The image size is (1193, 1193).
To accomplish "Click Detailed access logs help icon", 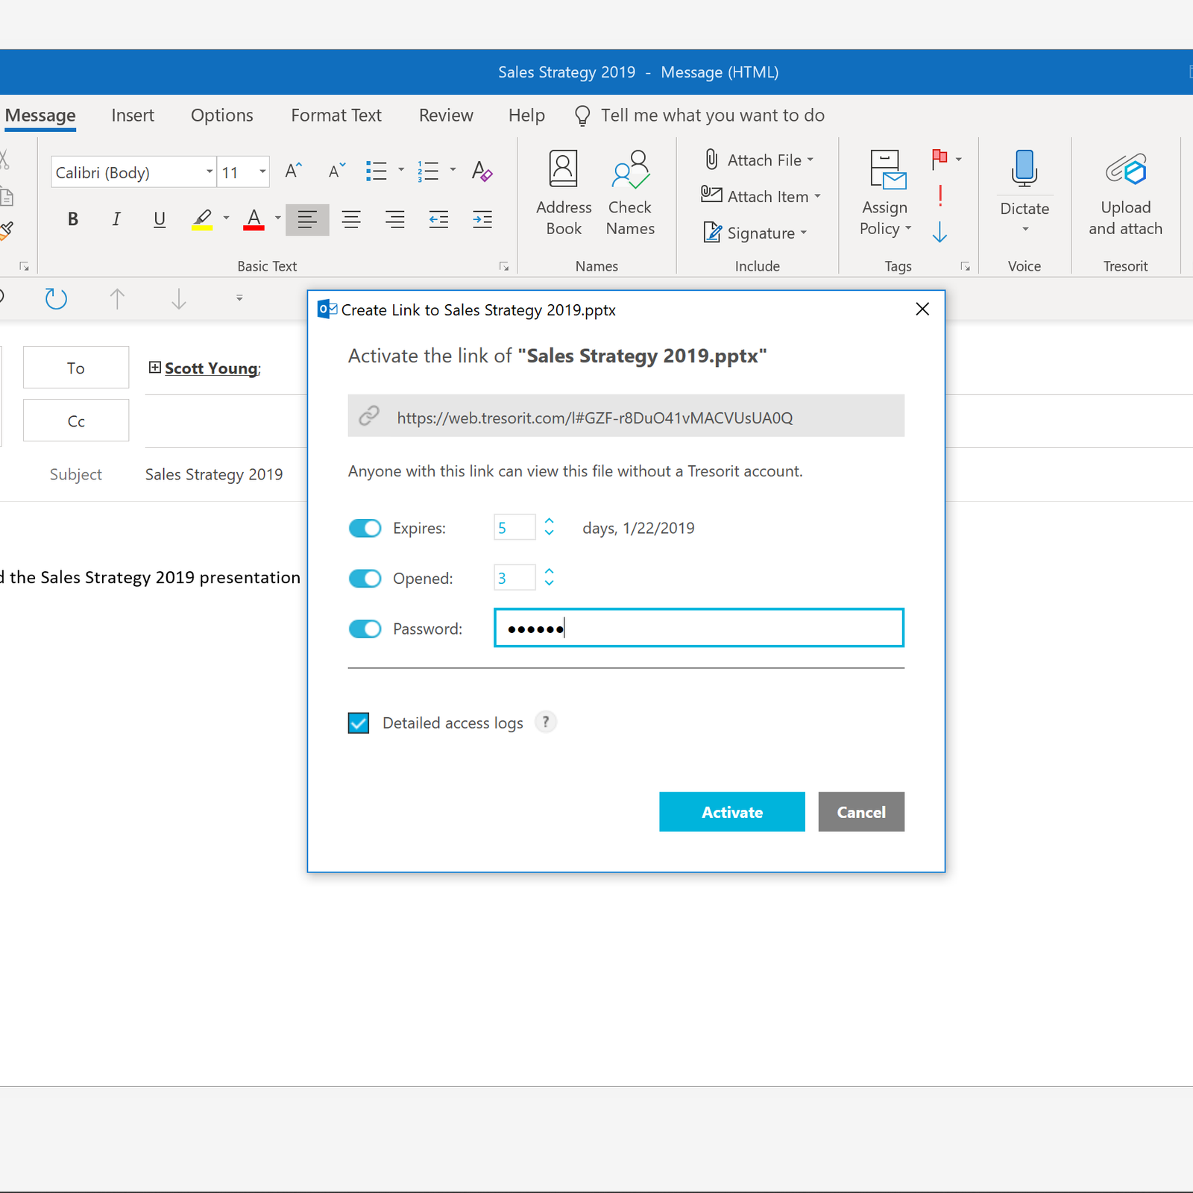I will (x=546, y=722).
